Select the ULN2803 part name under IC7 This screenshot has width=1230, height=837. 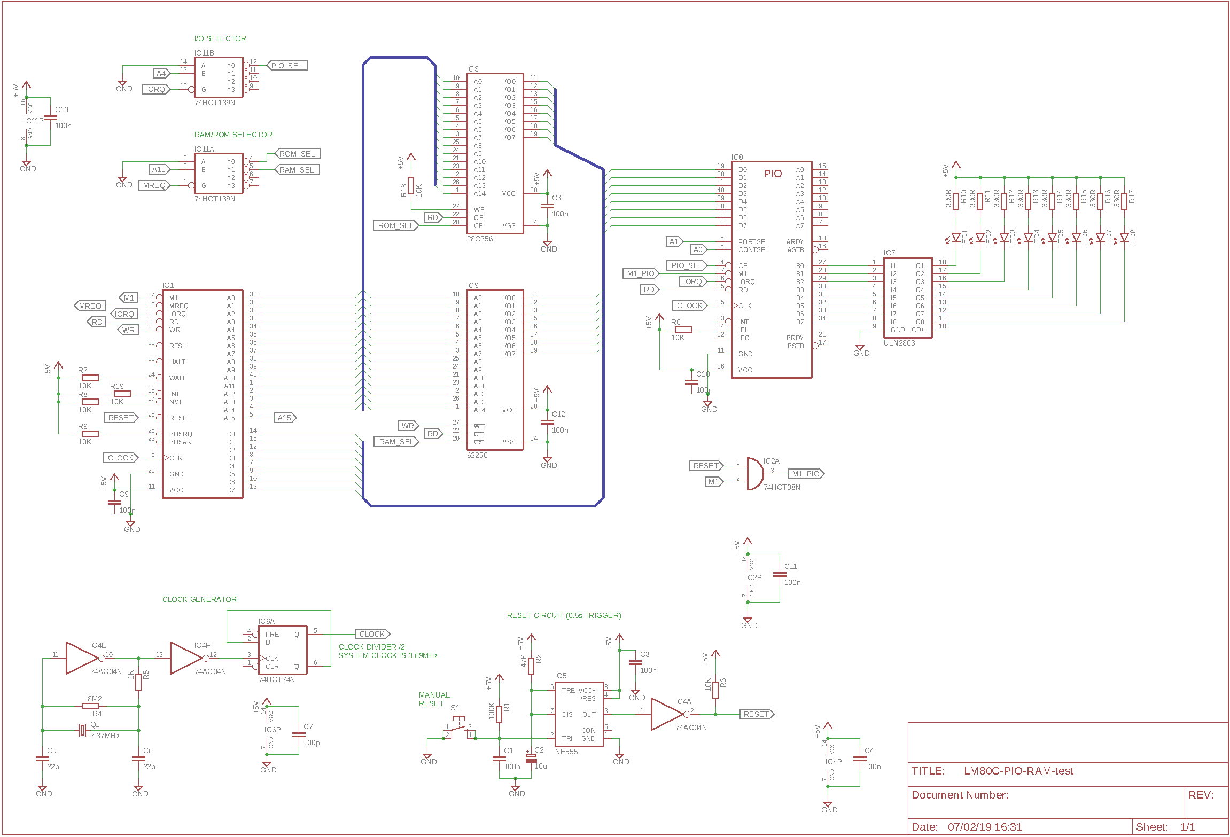[899, 343]
